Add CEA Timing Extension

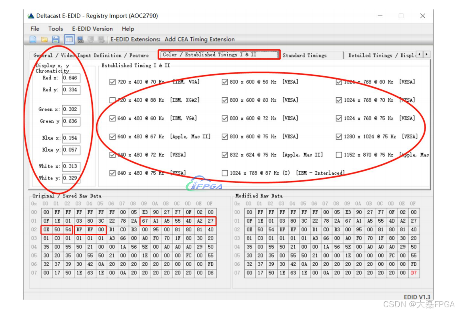[200, 39]
